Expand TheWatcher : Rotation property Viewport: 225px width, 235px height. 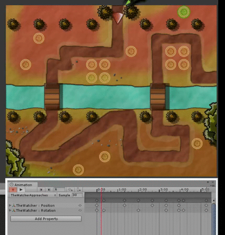point(10,211)
